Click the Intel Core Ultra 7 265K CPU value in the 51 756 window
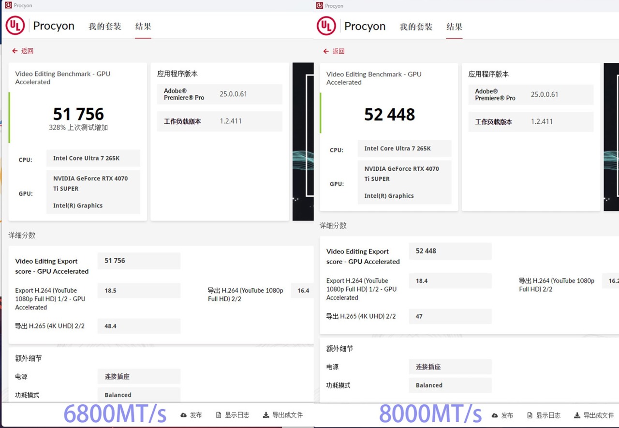The image size is (619, 428). point(93,158)
